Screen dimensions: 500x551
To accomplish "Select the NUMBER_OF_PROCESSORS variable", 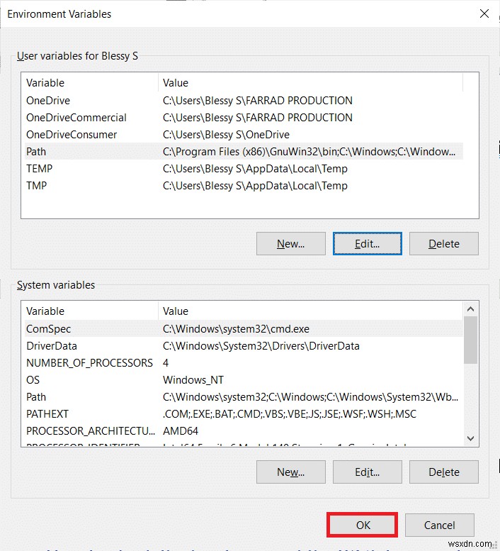I will pyautogui.click(x=244, y=362).
